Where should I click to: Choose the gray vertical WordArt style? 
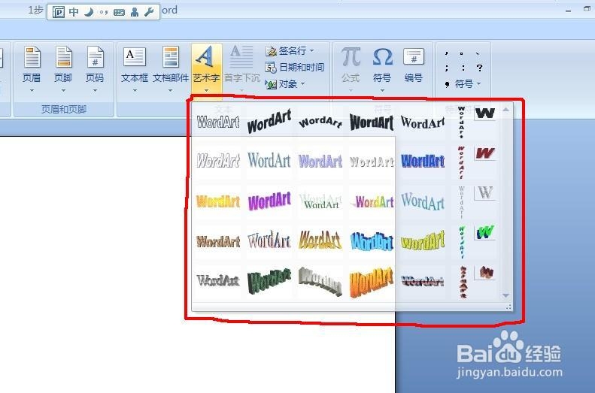point(461,202)
